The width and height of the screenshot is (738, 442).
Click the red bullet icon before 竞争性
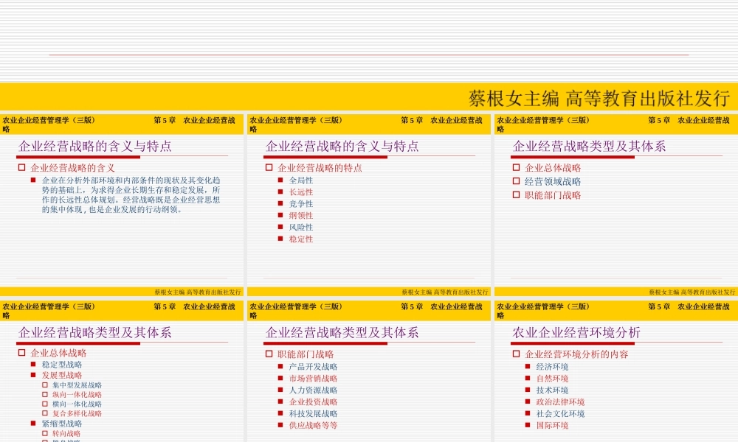(x=280, y=204)
